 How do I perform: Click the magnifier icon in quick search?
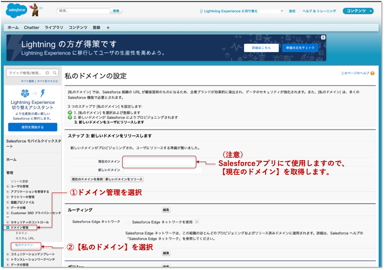click(55, 73)
